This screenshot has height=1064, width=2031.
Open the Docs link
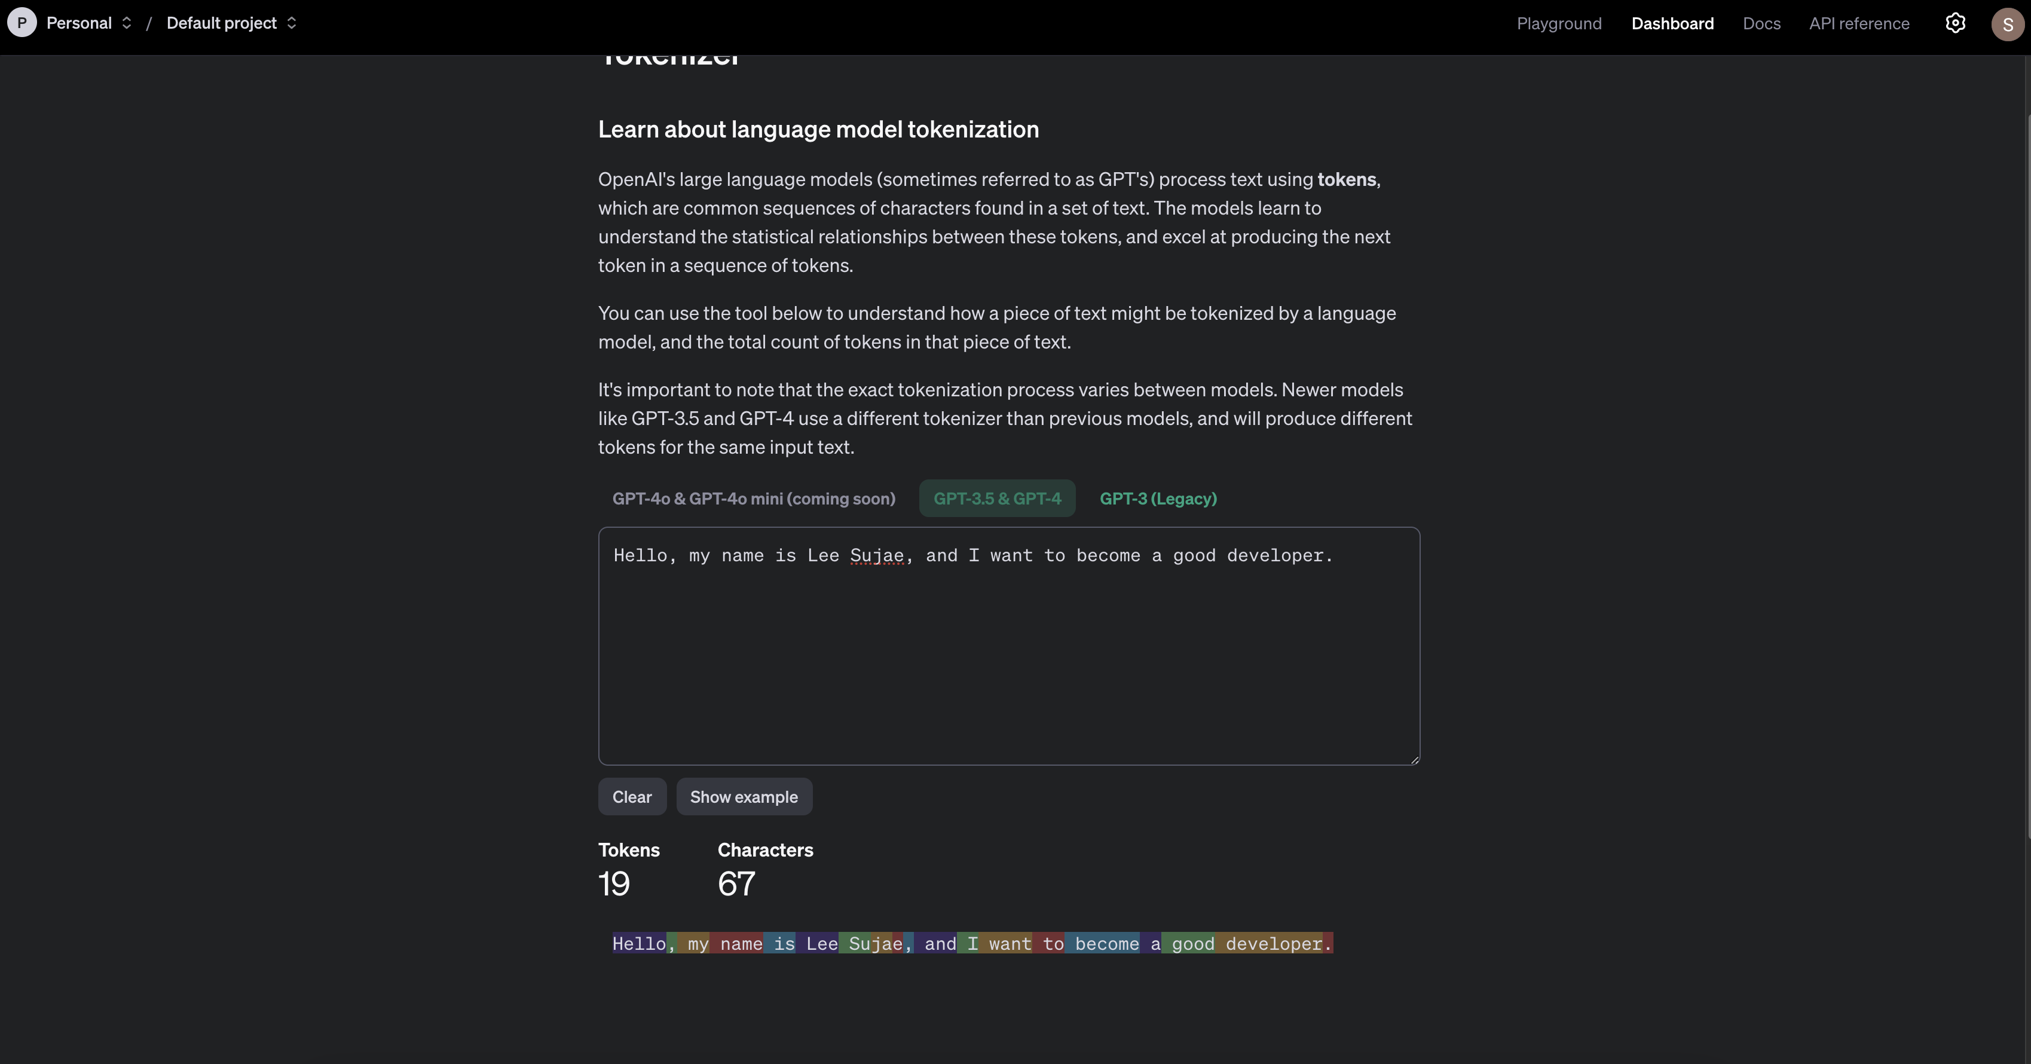coord(1761,24)
